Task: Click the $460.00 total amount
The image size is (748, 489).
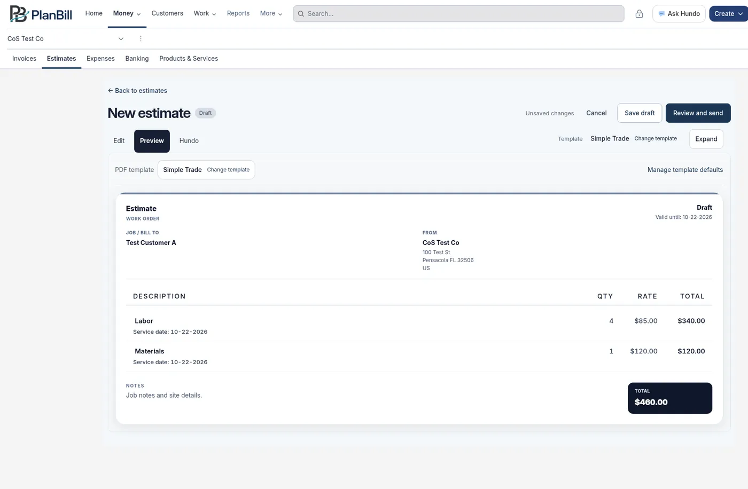Action: coord(651,403)
